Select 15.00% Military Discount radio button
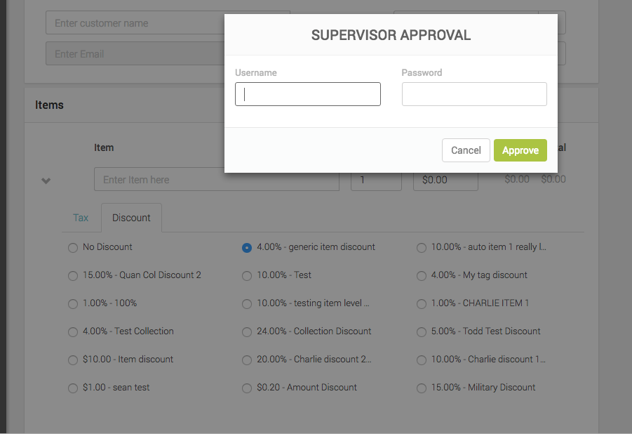 pyautogui.click(x=422, y=388)
